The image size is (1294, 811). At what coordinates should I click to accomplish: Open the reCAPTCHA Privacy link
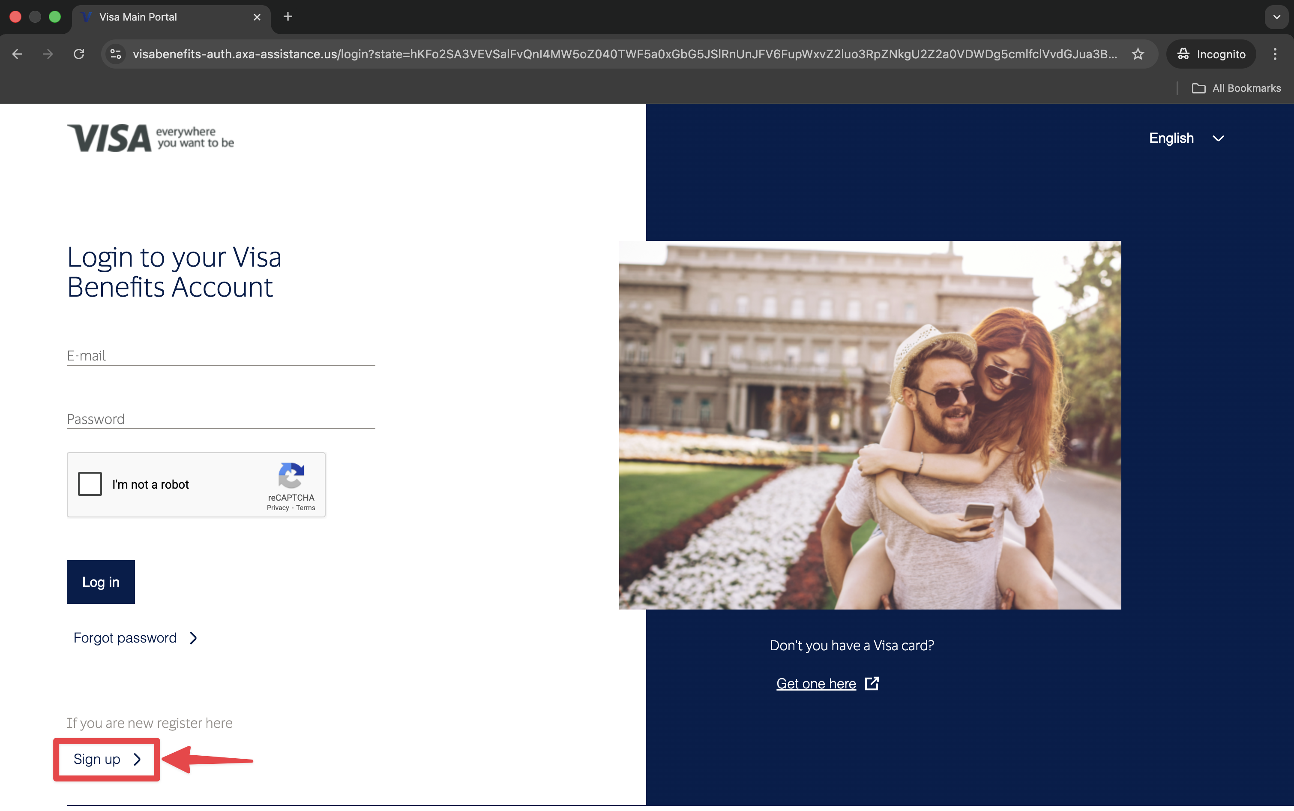click(278, 508)
